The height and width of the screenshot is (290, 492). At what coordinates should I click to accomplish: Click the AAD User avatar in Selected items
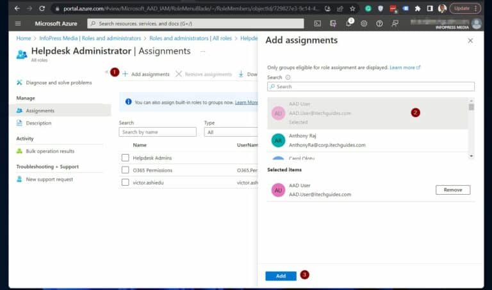pos(278,190)
